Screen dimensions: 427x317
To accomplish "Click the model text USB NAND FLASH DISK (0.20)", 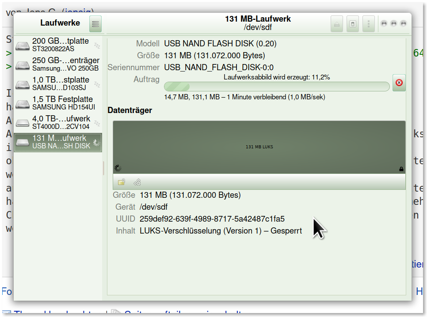I will point(220,44).
